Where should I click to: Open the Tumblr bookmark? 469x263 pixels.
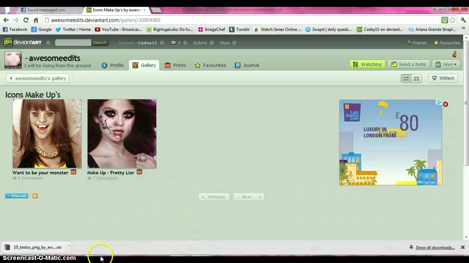239,30
